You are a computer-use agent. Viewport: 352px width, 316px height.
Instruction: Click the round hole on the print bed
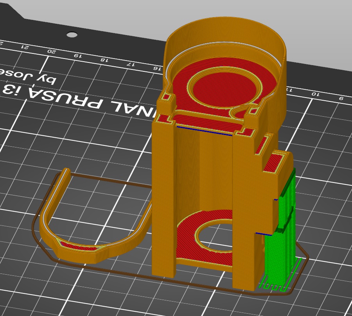pyautogui.click(x=72, y=35)
